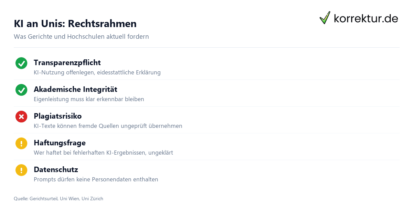Open the korrektur.de brand name text
413x216 pixels.
[366, 19]
